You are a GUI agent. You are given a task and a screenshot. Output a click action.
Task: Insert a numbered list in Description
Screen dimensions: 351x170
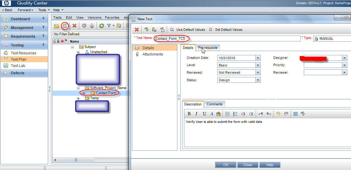tap(235, 114)
